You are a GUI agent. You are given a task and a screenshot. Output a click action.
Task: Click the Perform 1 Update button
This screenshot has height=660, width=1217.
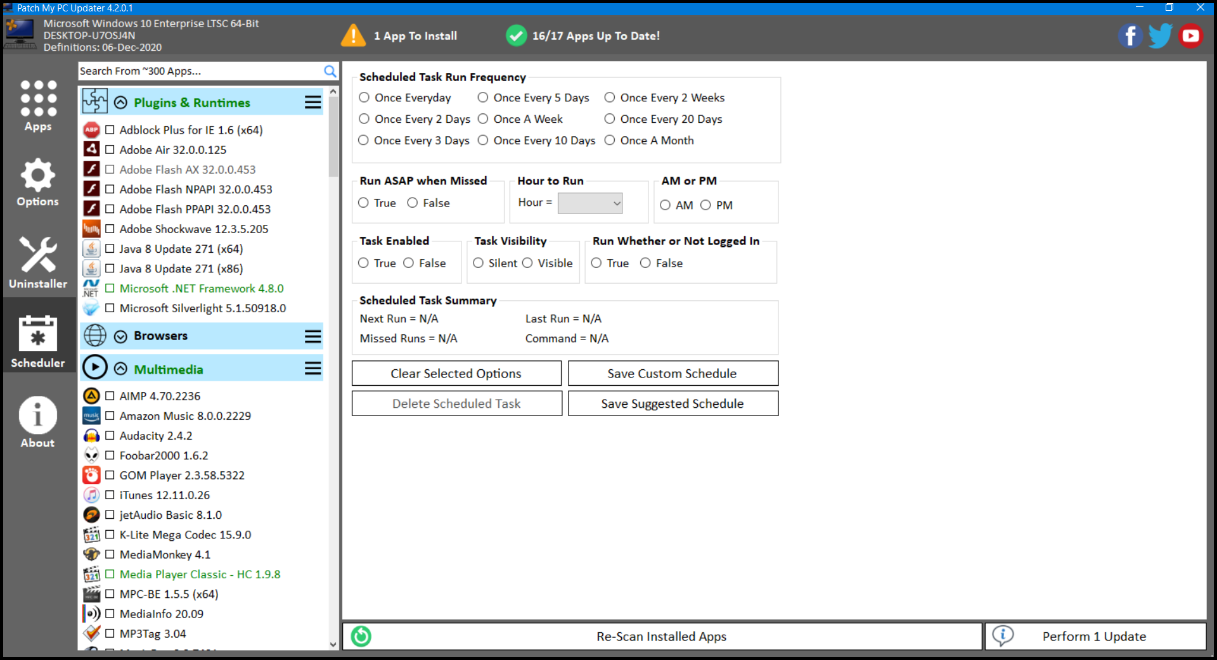[x=1095, y=636]
